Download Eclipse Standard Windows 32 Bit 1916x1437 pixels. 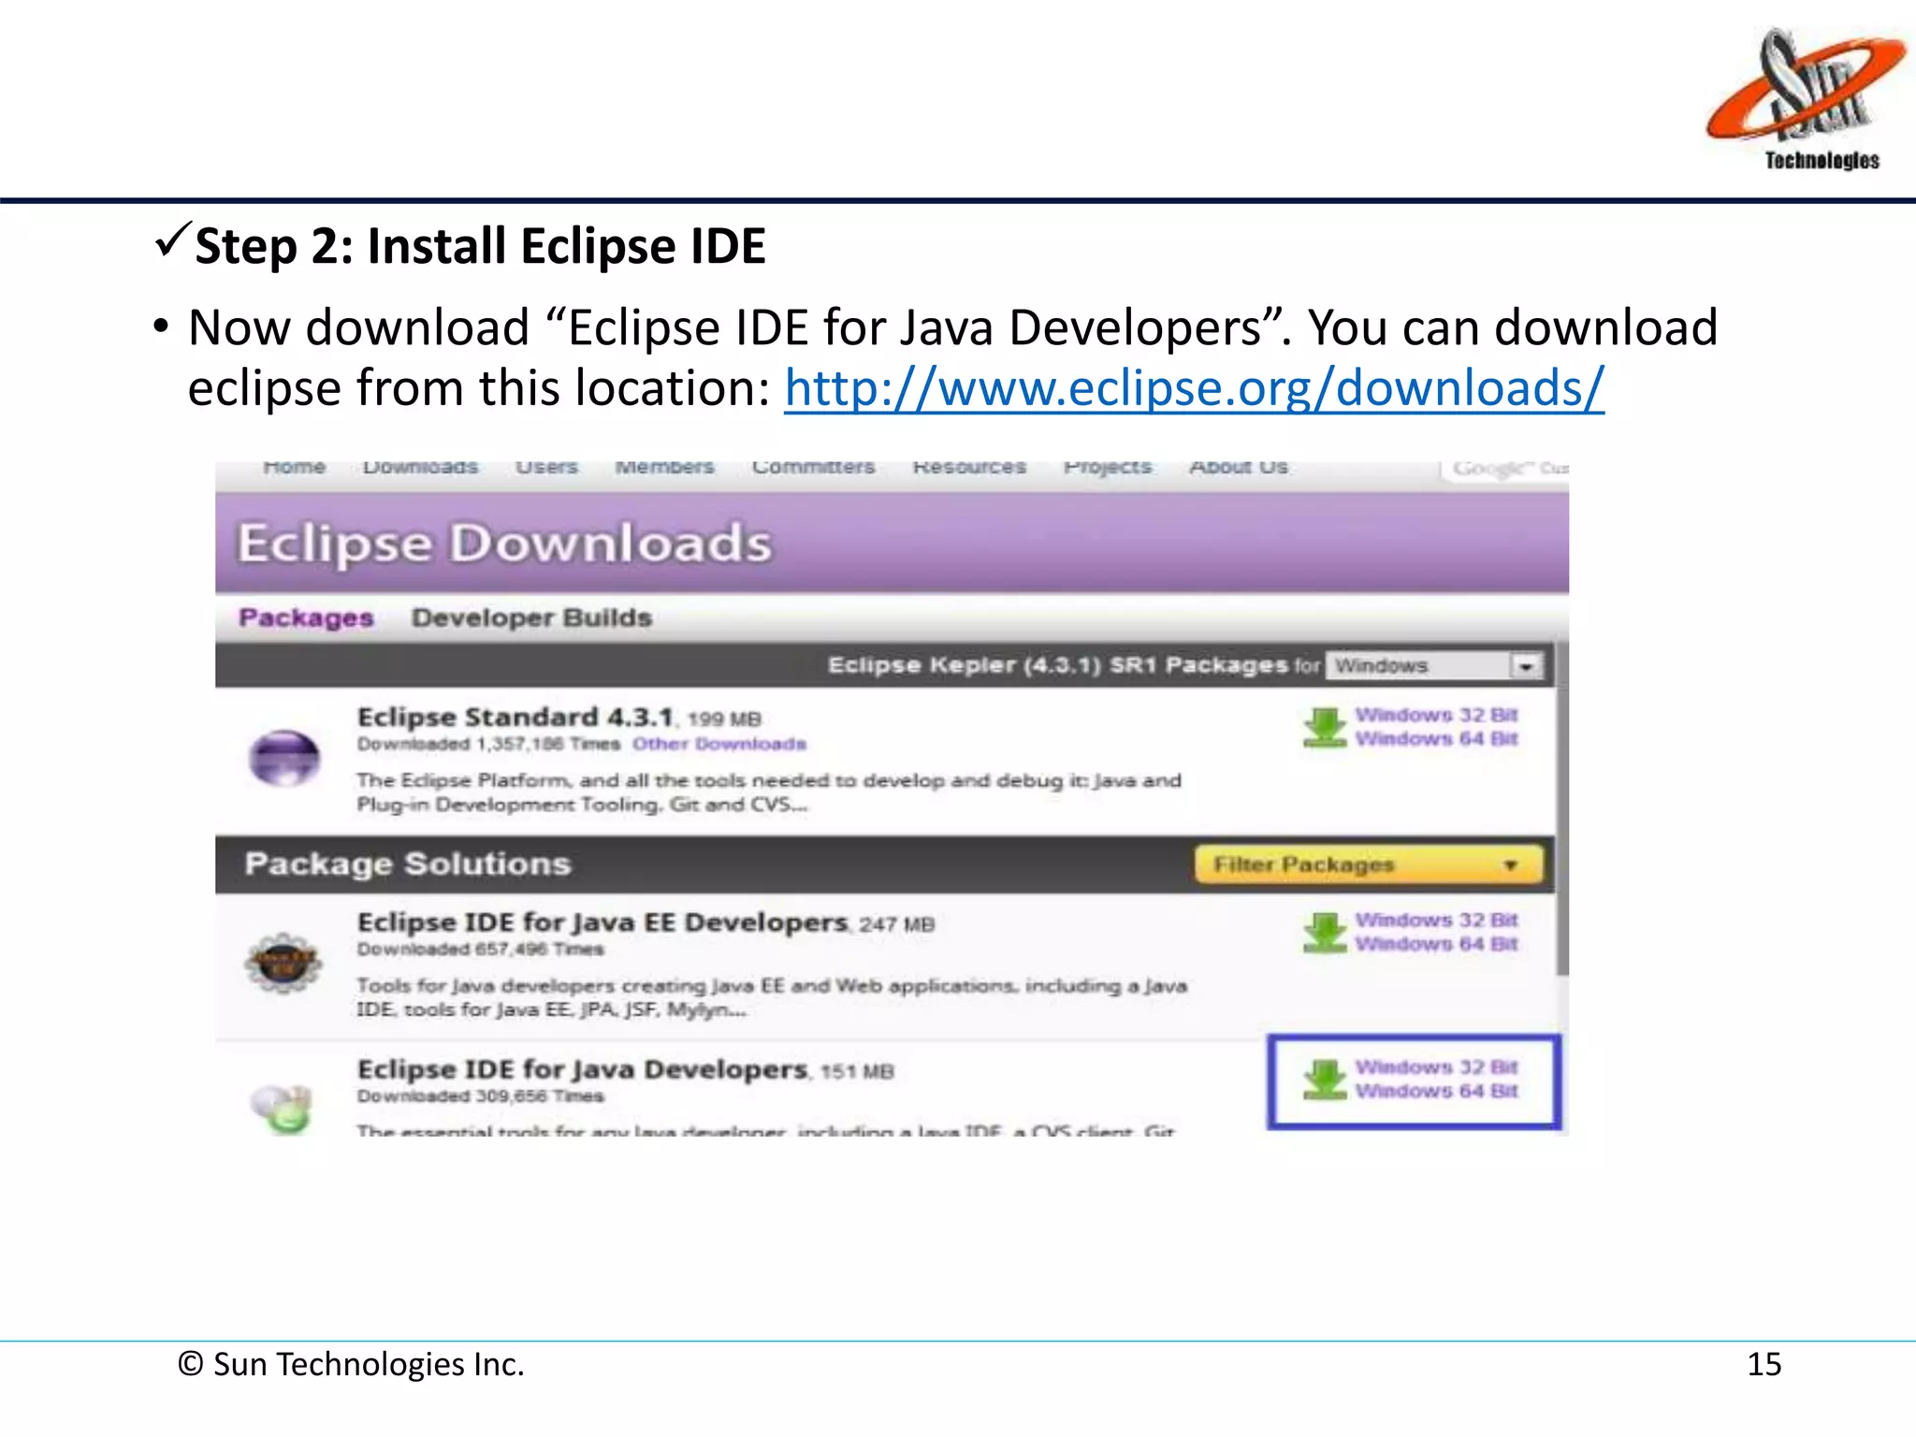coord(1437,715)
